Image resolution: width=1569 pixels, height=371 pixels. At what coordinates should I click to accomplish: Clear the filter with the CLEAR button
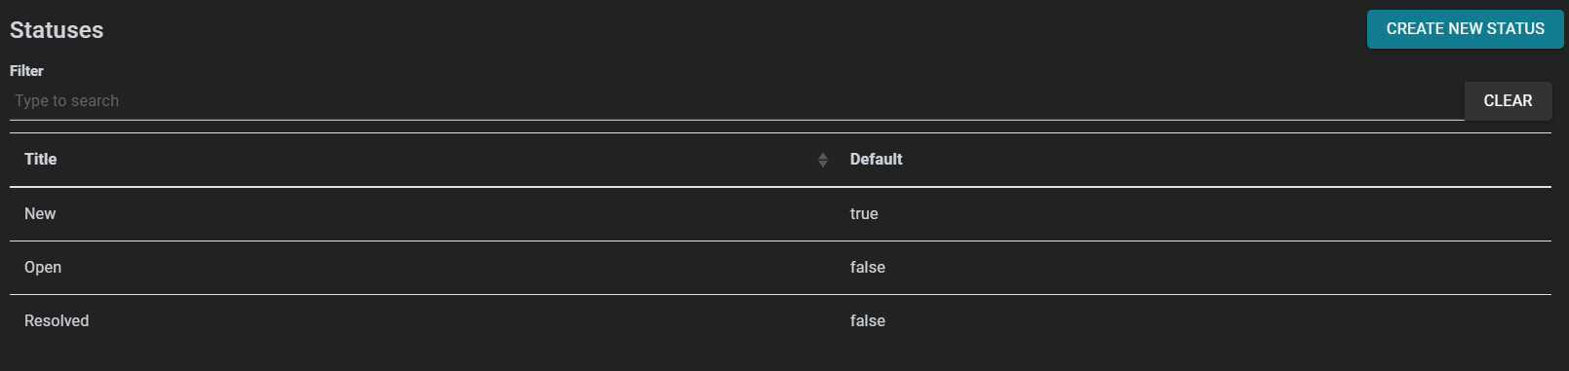[x=1508, y=101]
